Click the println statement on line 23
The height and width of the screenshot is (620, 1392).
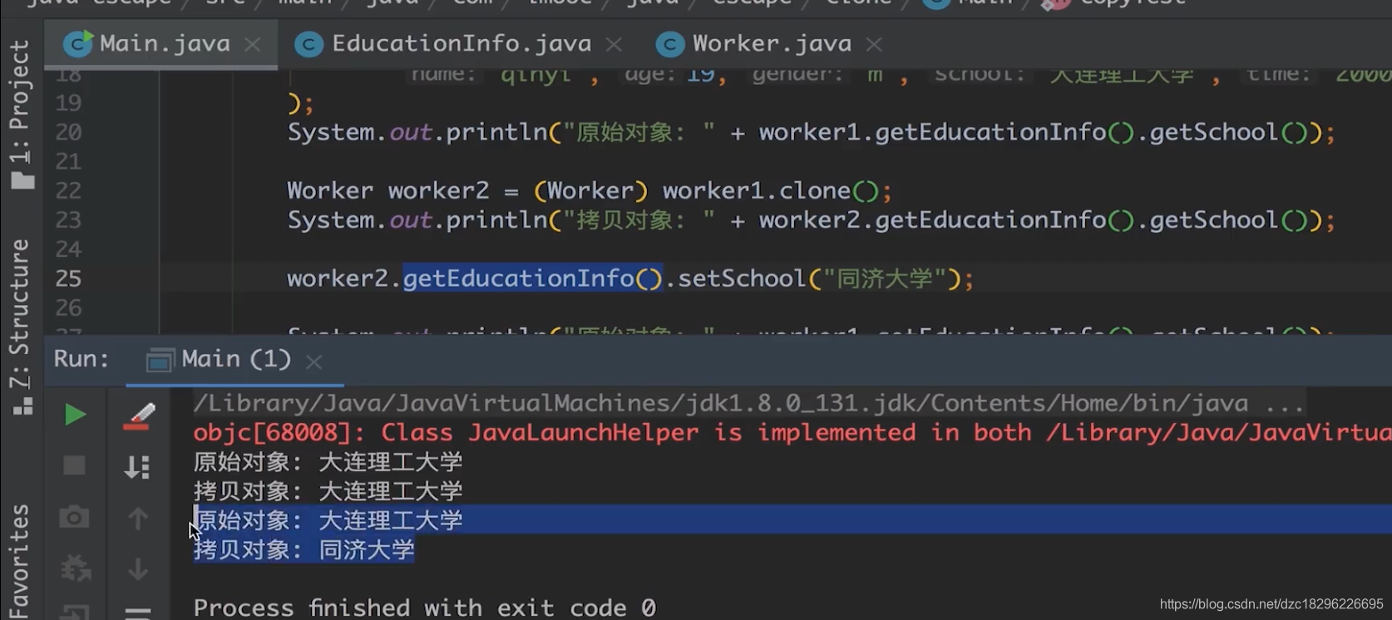811,220
